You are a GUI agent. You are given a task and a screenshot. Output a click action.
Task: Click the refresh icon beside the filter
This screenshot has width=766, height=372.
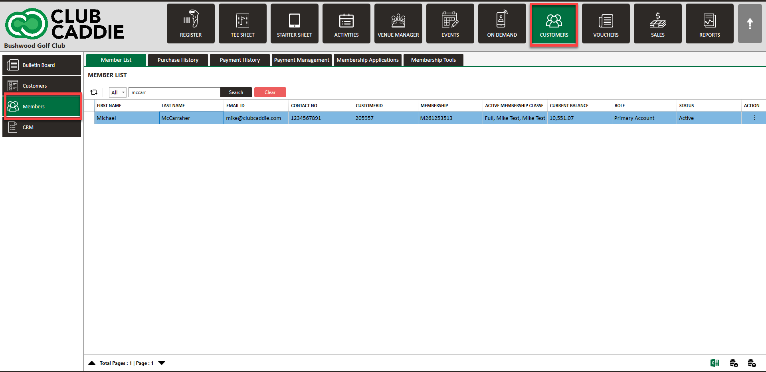(94, 92)
